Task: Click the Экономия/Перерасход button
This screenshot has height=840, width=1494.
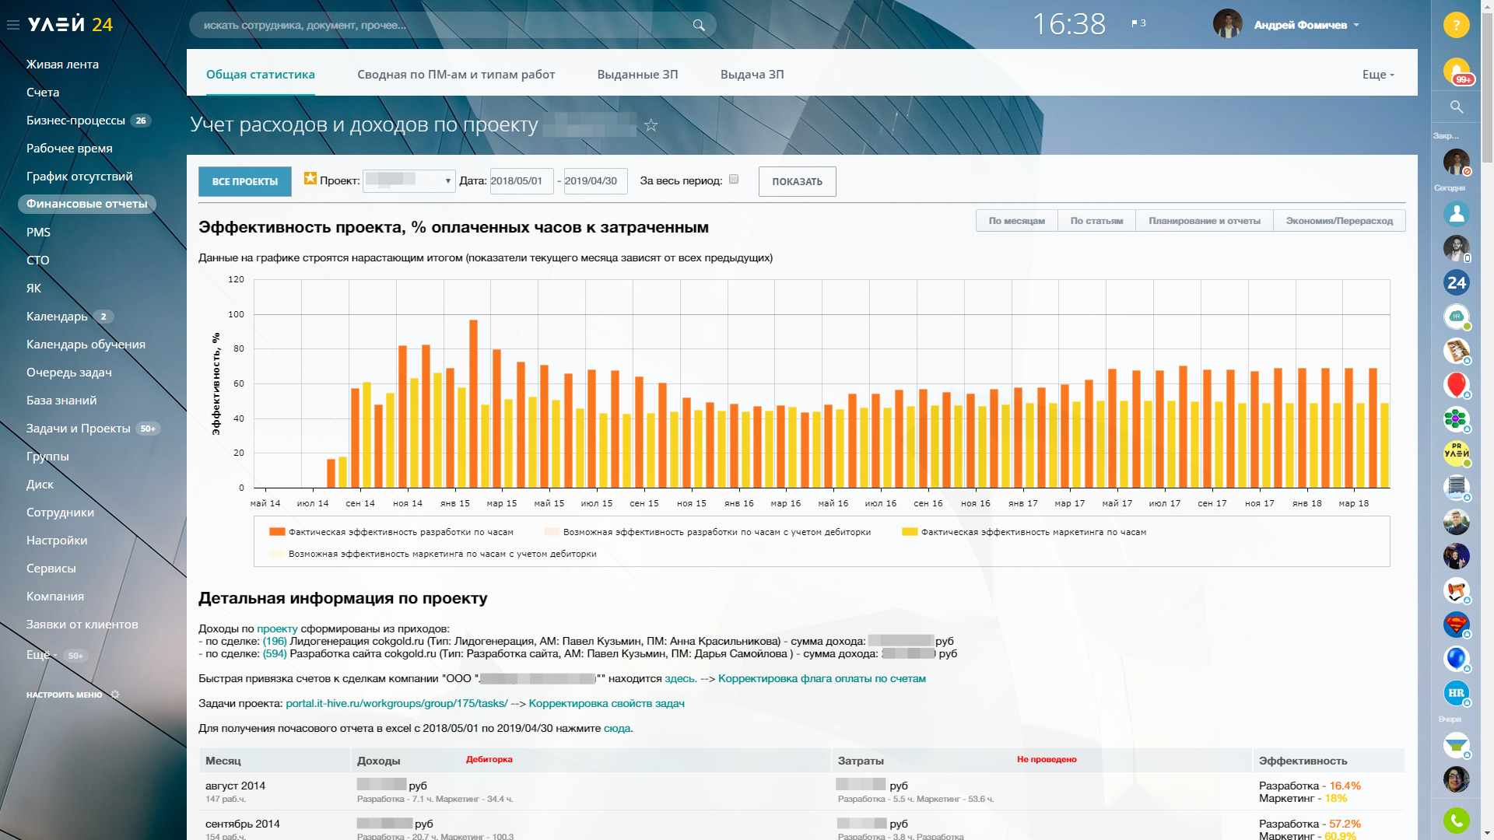Action: click(1339, 221)
